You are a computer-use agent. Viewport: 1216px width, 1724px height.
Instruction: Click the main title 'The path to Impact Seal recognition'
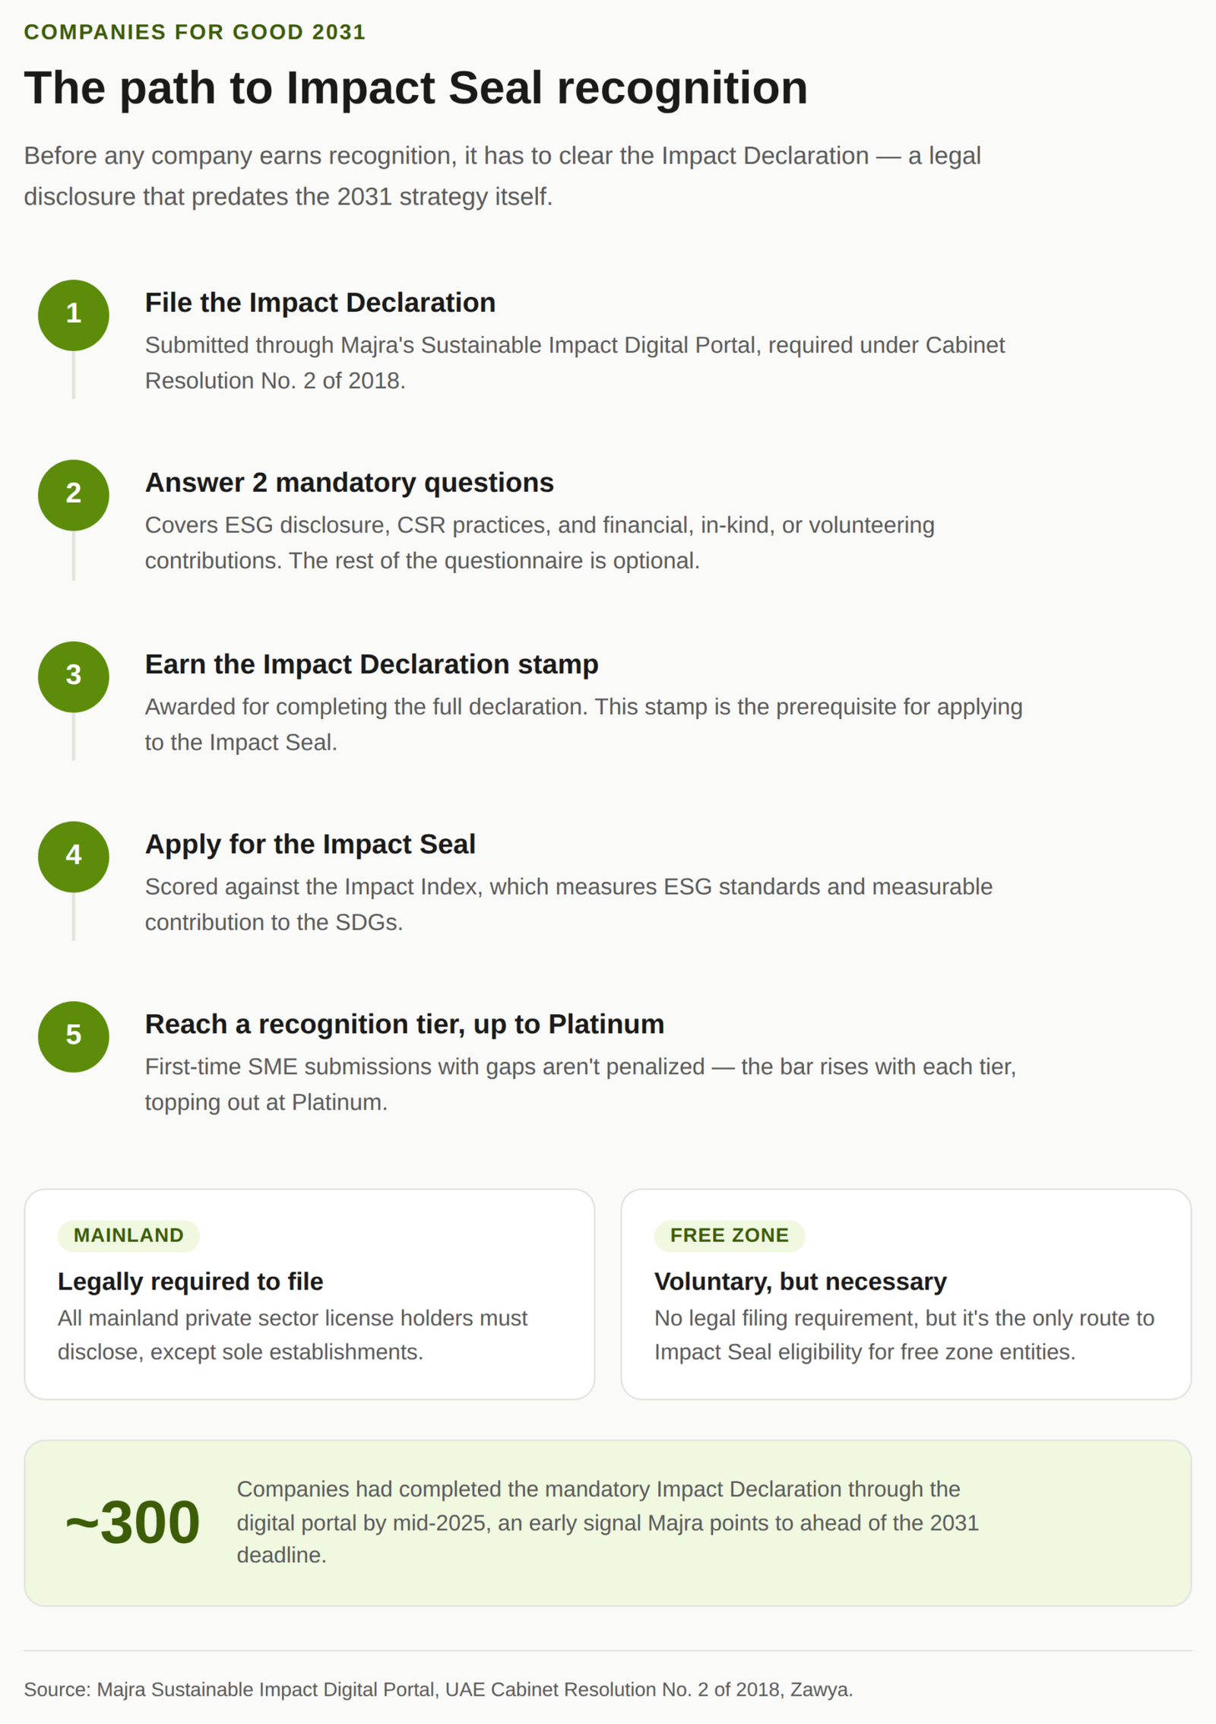(x=416, y=87)
